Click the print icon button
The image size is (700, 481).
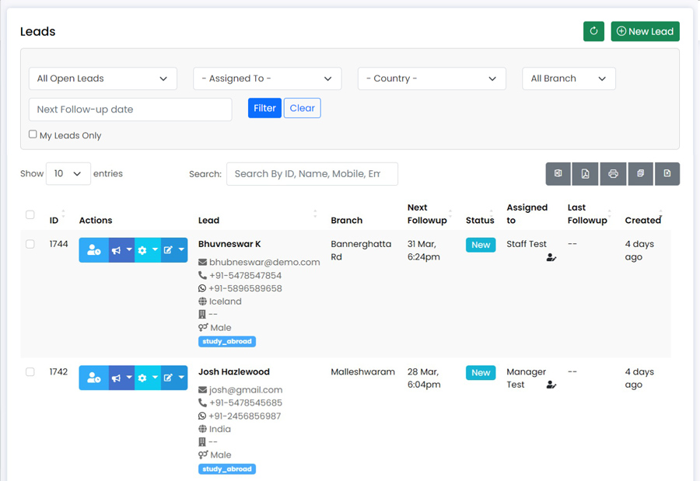pos(613,173)
